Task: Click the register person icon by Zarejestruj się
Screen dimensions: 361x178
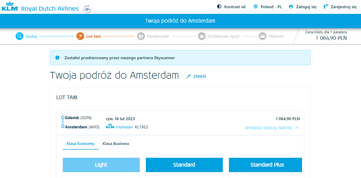Action: [326, 7]
